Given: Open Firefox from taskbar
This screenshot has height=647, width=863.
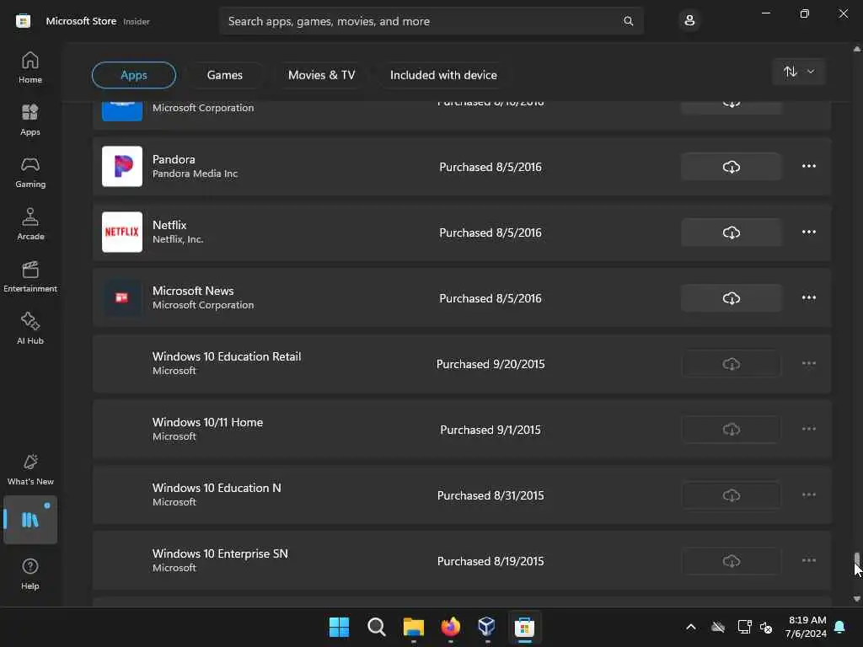Looking at the screenshot, I should tap(451, 627).
